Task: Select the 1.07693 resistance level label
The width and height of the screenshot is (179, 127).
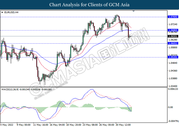Action: click(173, 17)
